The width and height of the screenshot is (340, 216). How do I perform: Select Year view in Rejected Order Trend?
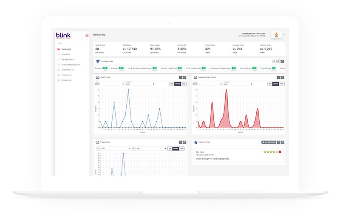282,84
